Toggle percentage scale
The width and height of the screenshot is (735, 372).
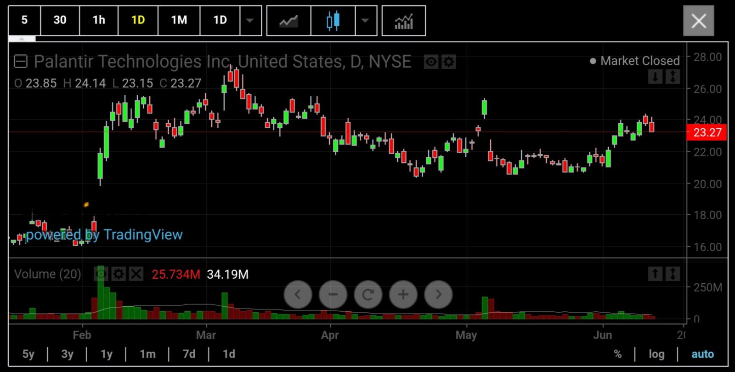click(618, 354)
